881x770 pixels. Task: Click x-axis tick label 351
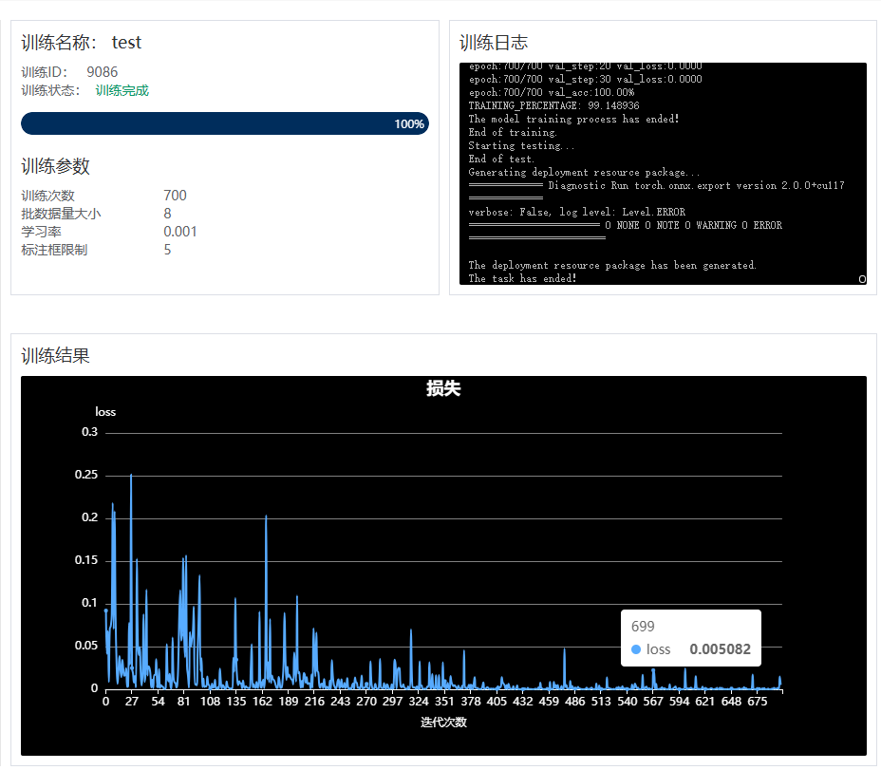click(444, 702)
